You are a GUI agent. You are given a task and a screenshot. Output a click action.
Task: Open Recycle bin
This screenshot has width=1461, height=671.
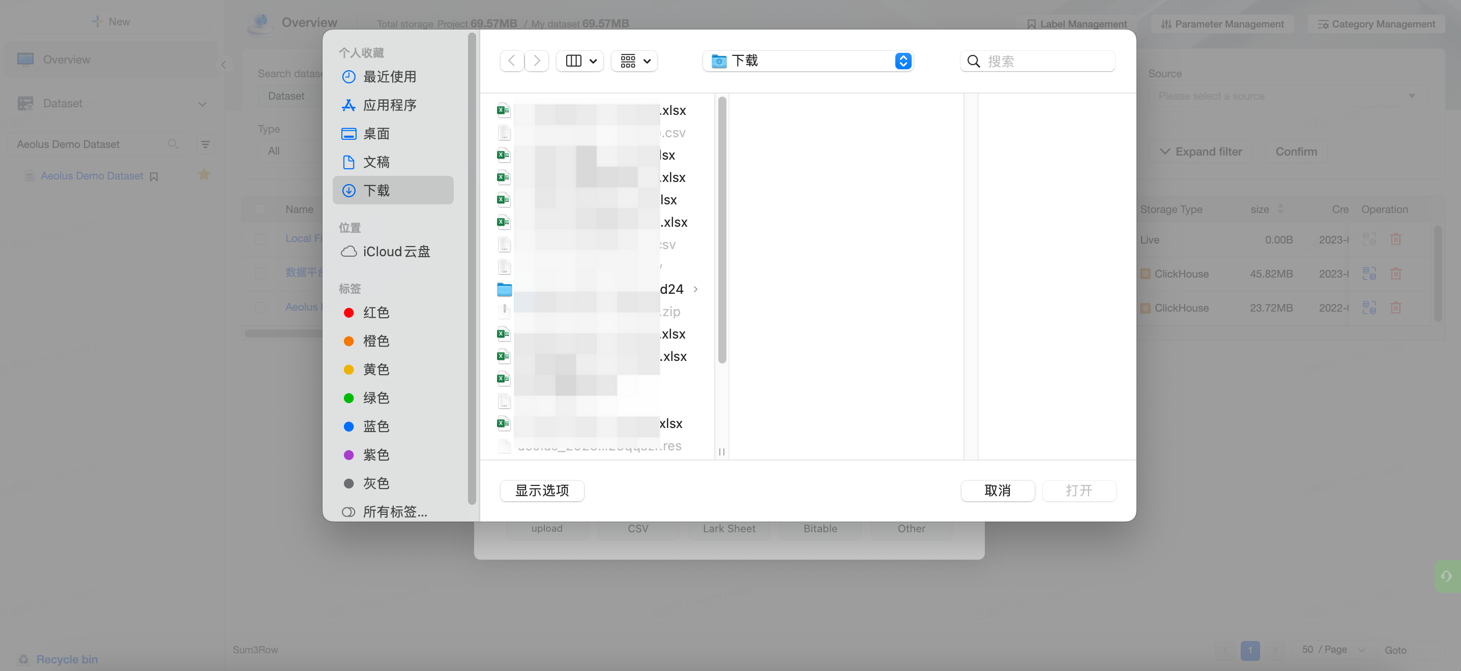[67, 659]
